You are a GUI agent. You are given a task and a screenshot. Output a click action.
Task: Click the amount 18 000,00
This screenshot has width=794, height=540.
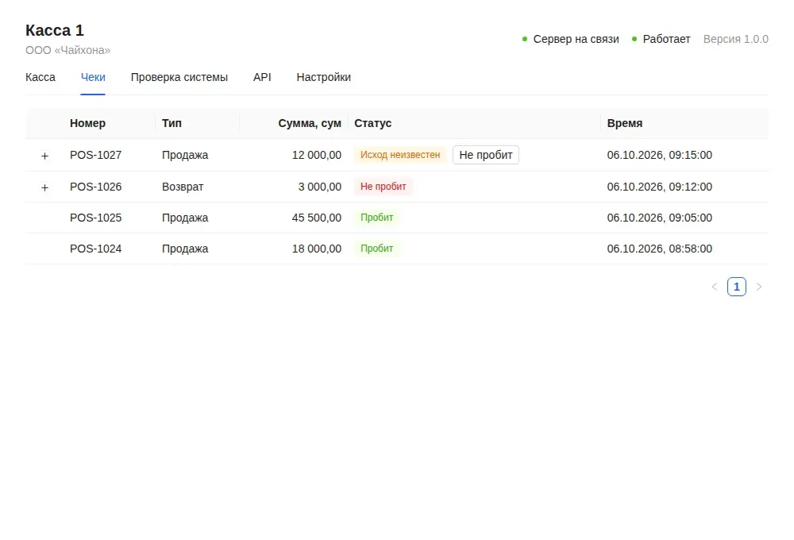[317, 249]
